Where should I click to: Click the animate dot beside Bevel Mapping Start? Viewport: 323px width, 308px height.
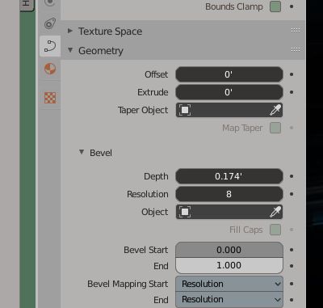[x=292, y=284]
